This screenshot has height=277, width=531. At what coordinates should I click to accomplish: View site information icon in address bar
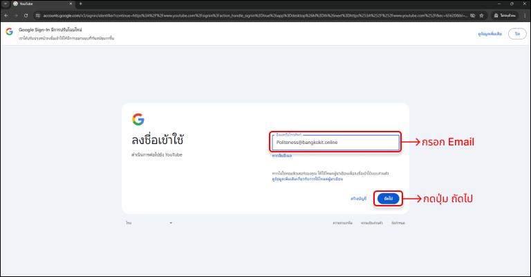coord(38,16)
